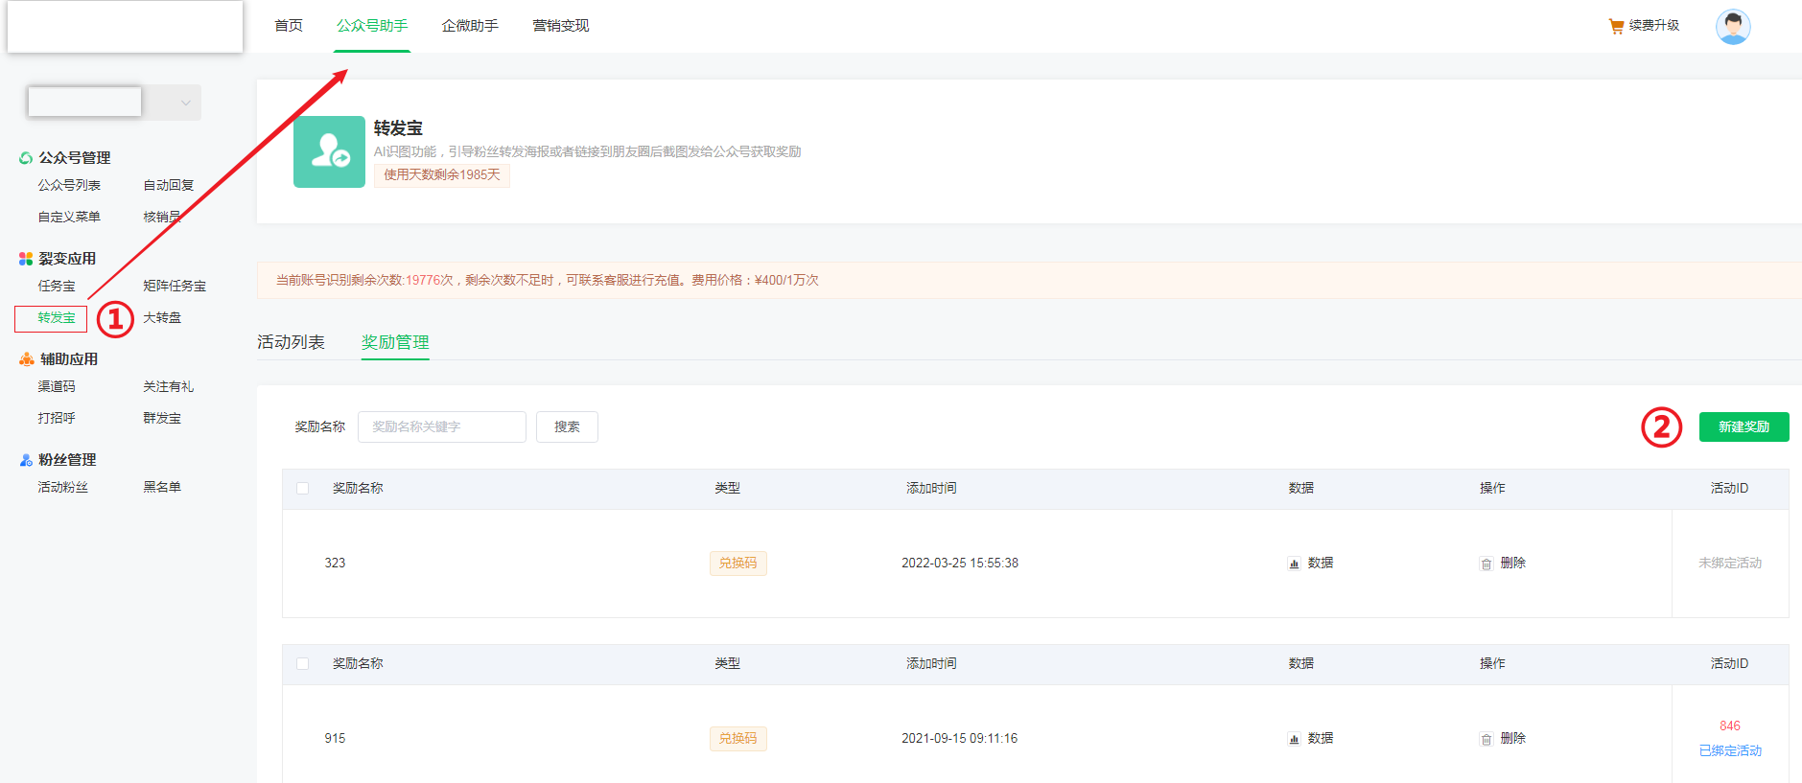
Task: Switch to the 活动列表 tab
Action: point(291,342)
